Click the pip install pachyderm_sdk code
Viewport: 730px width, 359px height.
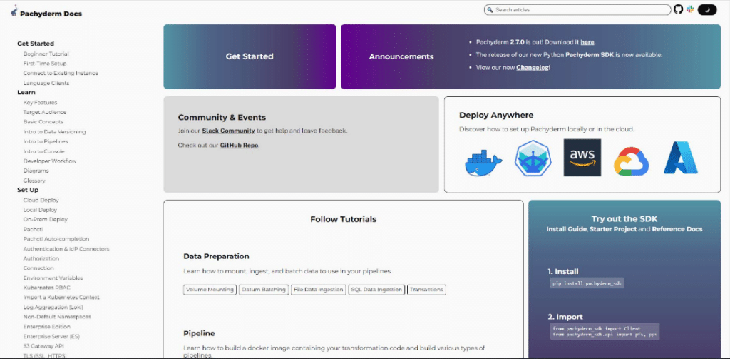coord(587,283)
